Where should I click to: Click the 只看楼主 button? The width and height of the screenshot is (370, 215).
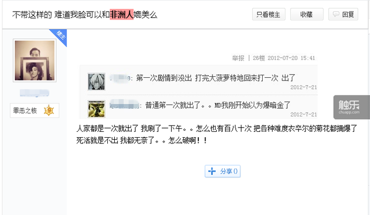click(269, 14)
